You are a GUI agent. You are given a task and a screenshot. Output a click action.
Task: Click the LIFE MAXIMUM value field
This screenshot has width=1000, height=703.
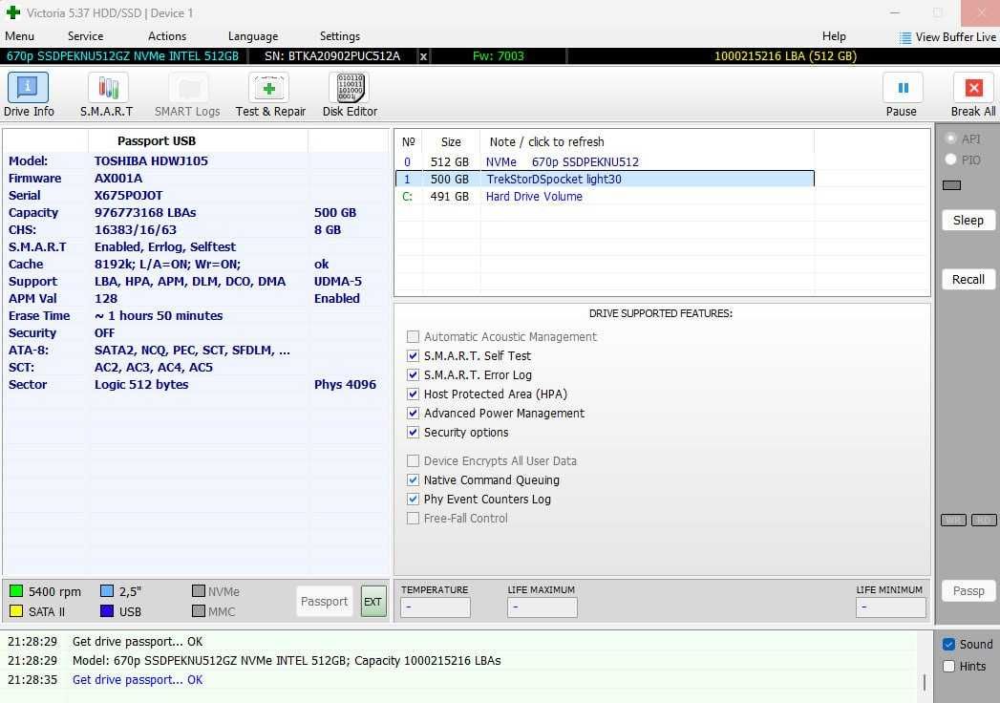tap(543, 607)
